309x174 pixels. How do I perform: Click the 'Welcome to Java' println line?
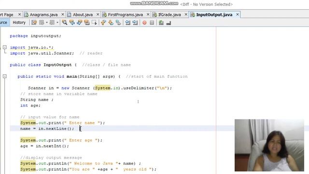coord(81,163)
